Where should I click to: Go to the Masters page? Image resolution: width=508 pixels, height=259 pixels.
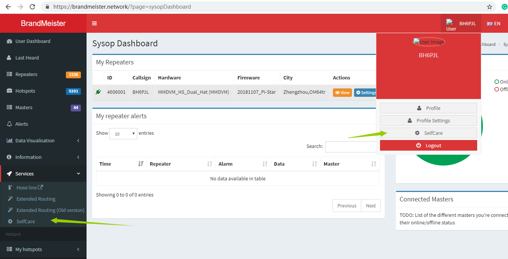(43, 108)
